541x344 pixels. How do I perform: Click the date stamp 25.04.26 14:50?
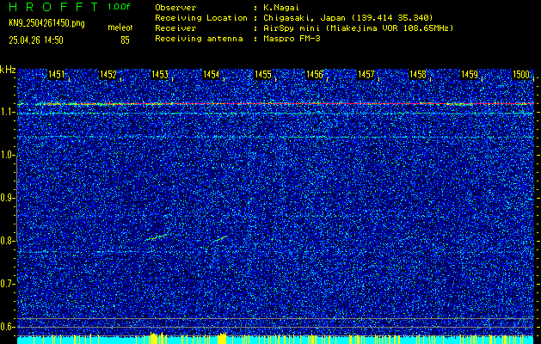(36, 40)
